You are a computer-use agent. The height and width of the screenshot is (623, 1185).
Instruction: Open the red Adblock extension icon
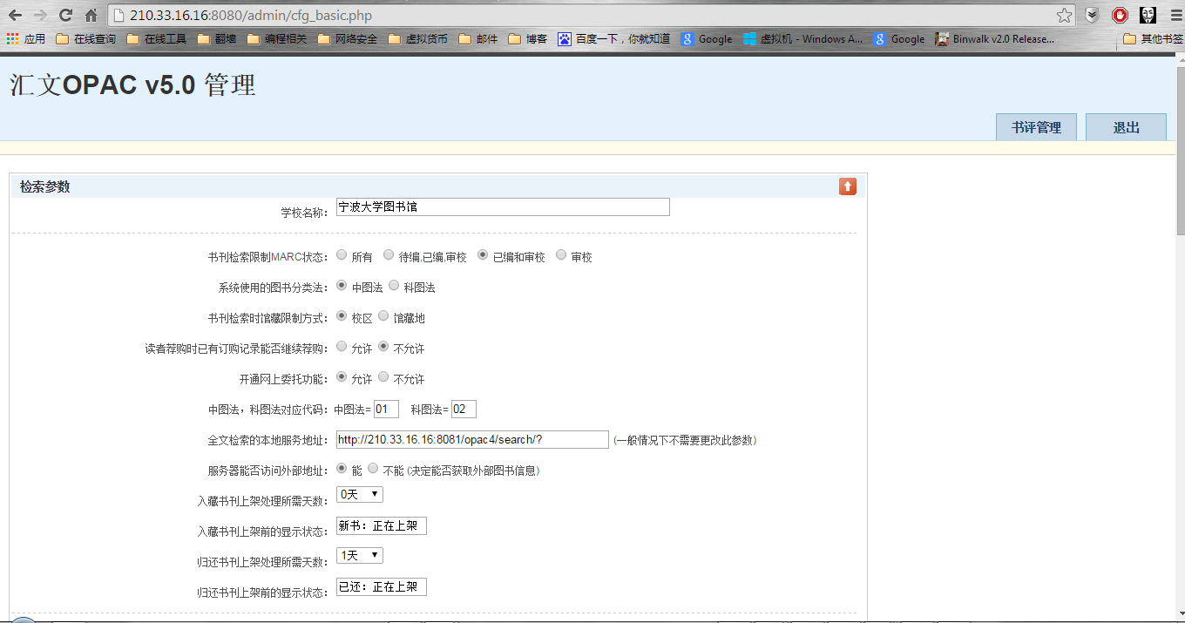tap(1120, 15)
